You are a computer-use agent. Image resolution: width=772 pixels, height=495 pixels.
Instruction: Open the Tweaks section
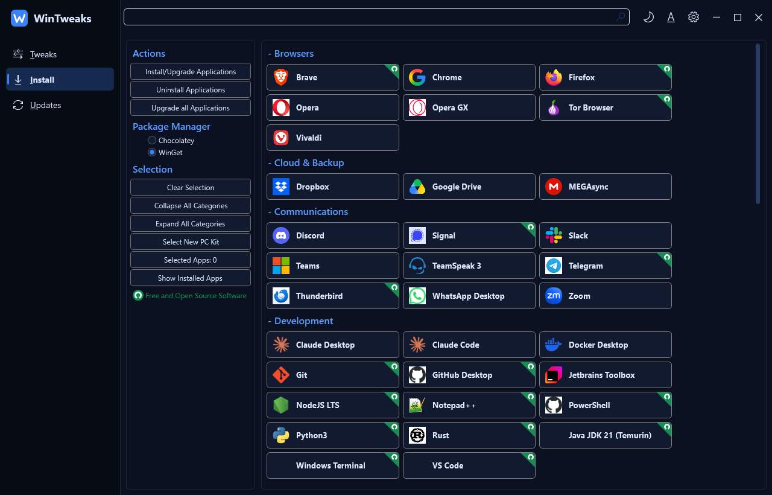coord(60,54)
